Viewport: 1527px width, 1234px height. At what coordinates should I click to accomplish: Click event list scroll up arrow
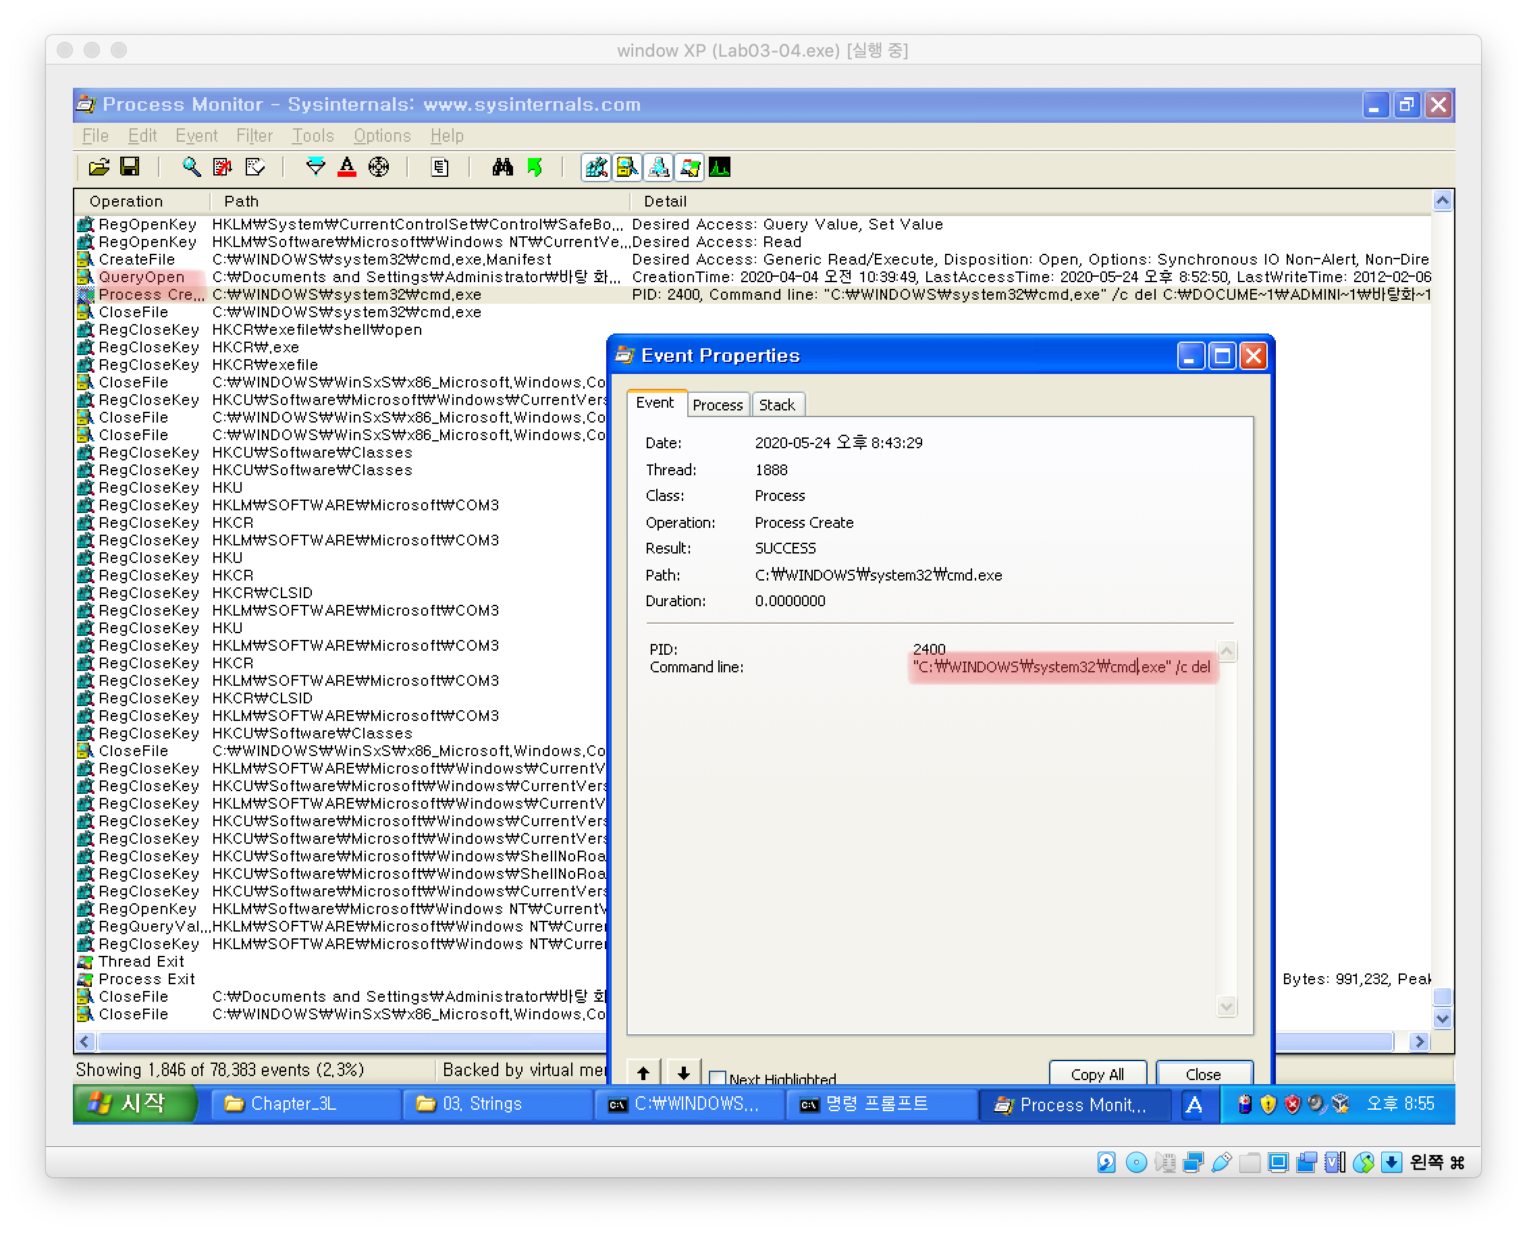tap(1443, 202)
